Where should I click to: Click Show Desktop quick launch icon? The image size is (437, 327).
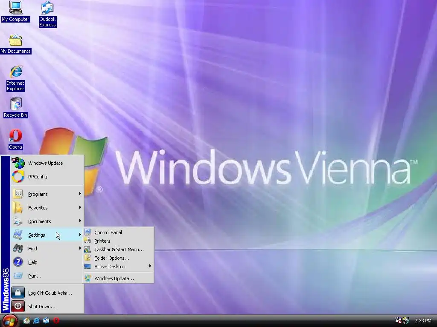point(27,321)
